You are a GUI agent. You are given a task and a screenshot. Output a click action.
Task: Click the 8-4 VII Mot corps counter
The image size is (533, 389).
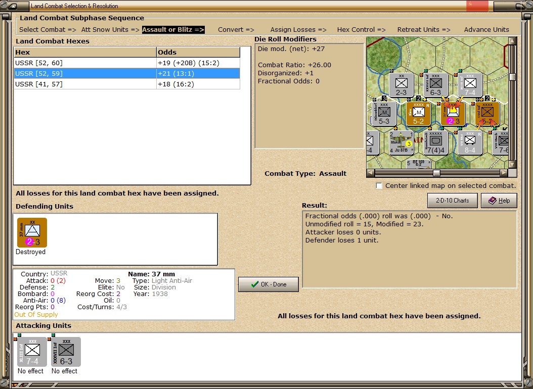470,142
